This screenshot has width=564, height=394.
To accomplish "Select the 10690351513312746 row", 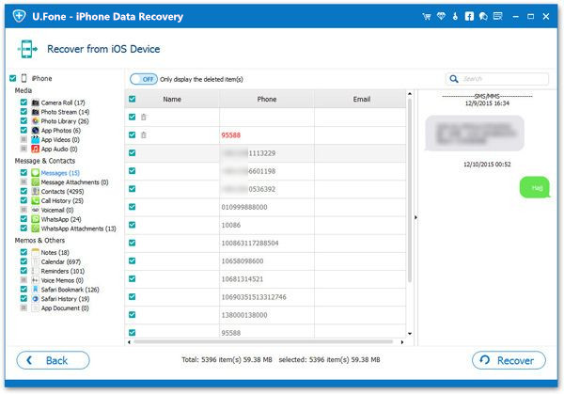I will pos(265,297).
